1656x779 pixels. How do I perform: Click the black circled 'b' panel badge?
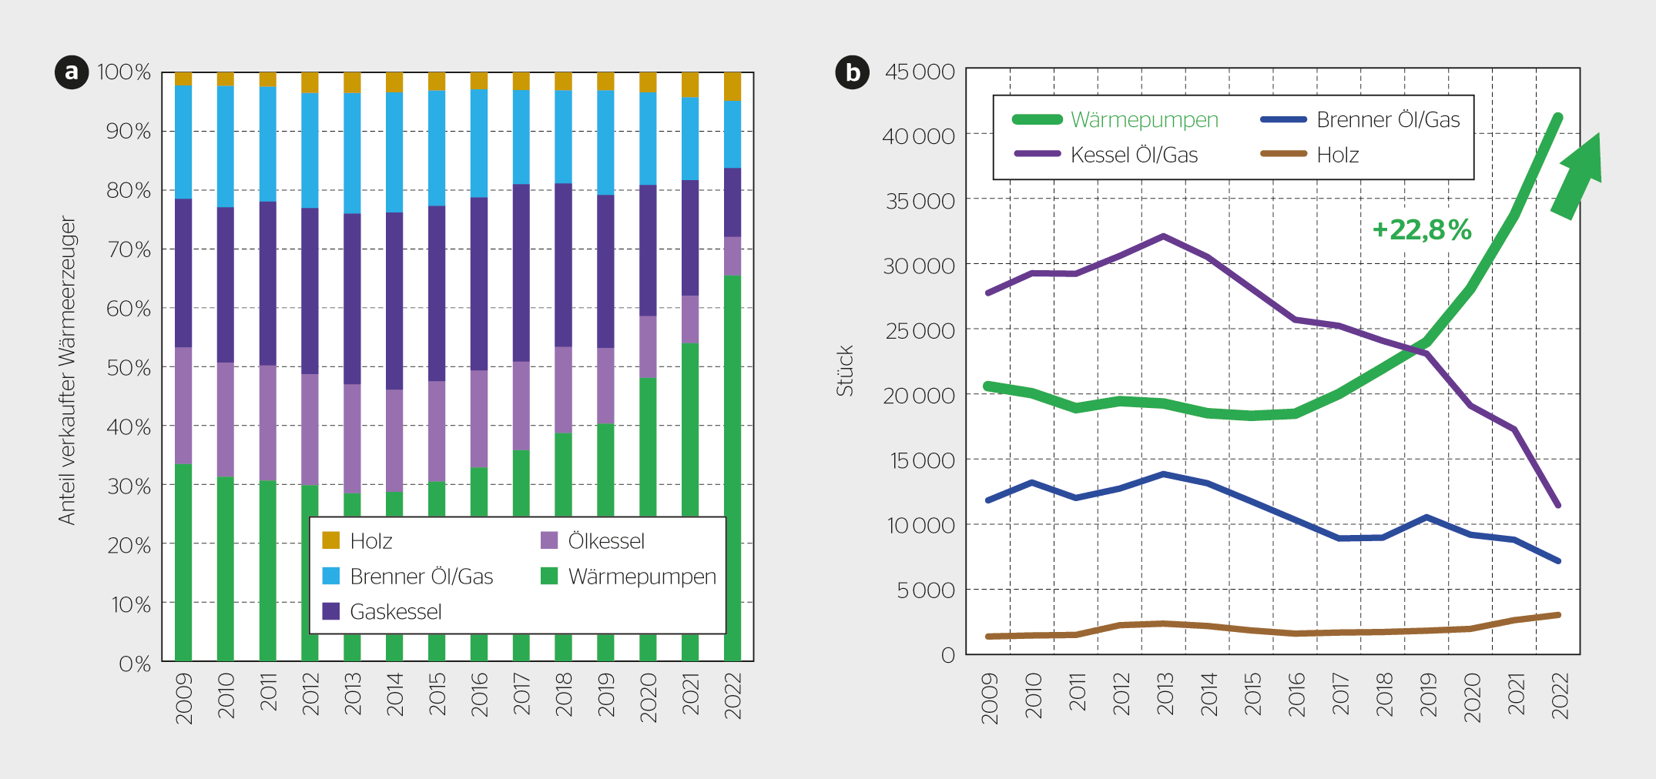point(852,72)
